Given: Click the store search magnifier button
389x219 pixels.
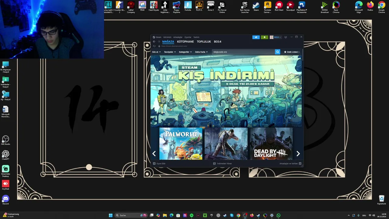Looking at the screenshot, I should [277, 52].
